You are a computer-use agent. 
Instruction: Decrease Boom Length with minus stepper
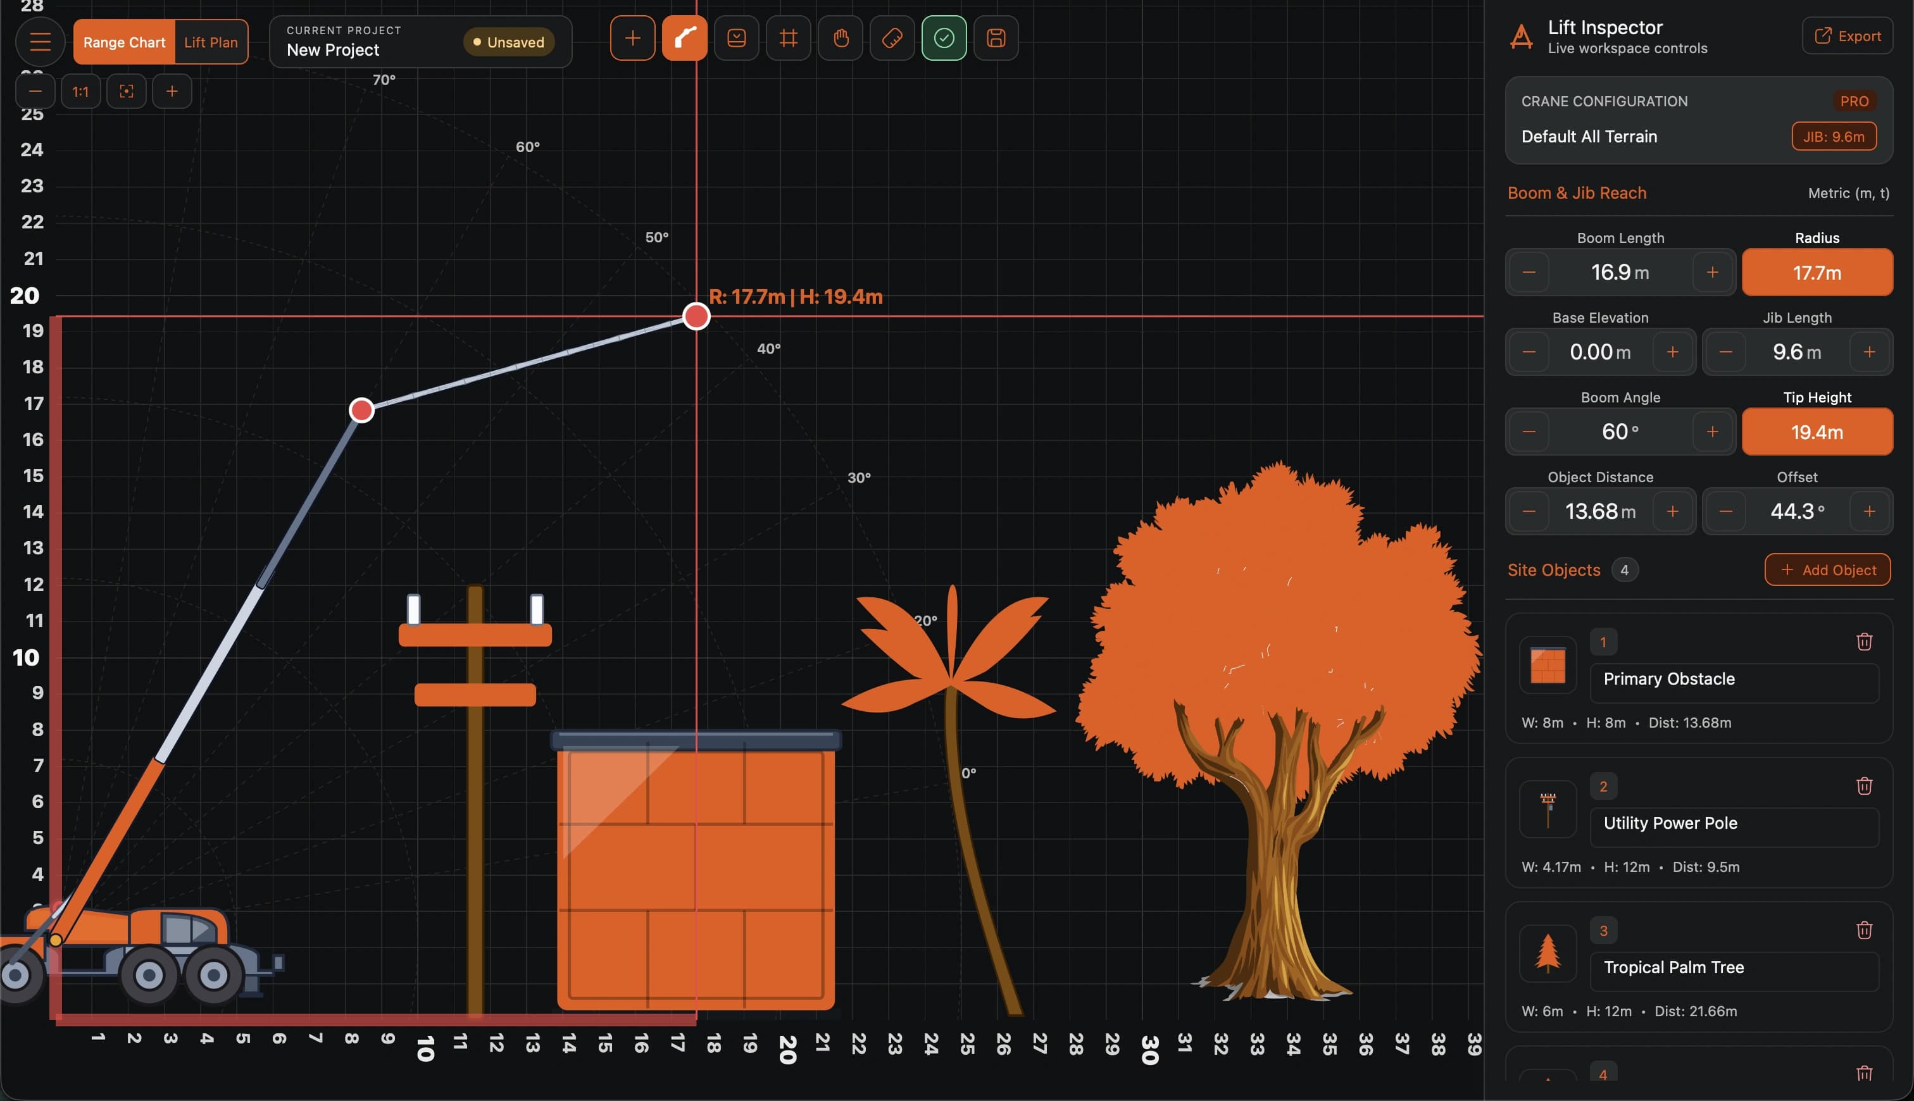tap(1529, 272)
